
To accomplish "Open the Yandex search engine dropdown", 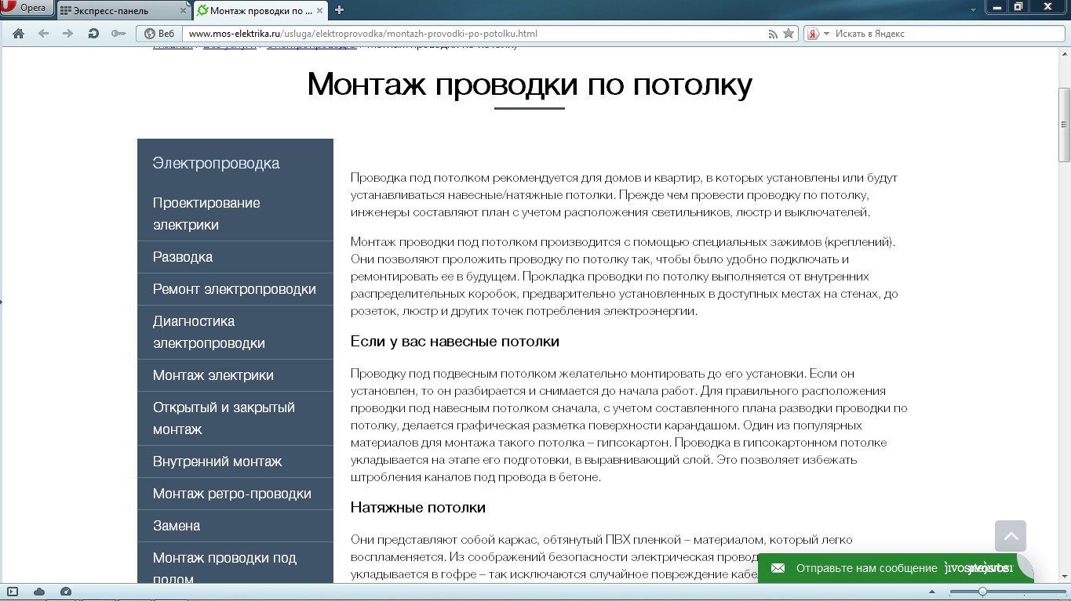I will click(818, 34).
